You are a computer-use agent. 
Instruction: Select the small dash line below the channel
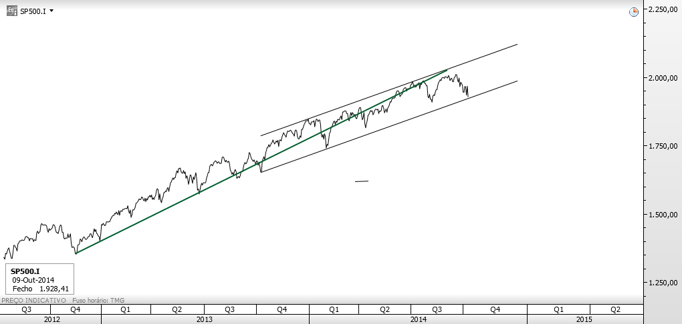362,181
